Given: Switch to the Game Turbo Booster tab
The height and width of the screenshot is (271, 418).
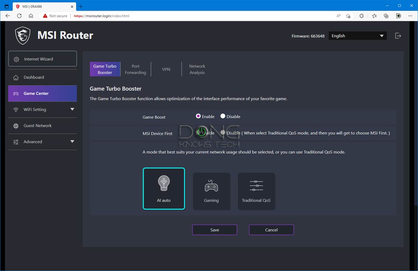Looking at the screenshot, I should pyautogui.click(x=105, y=69).
